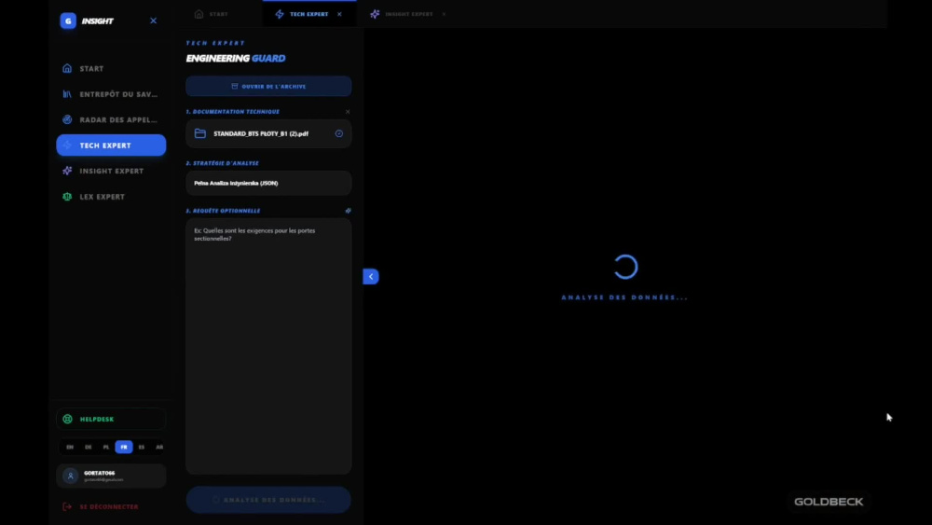Image resolution: width=932 pixels, height=525 pixels.
Task: Click the lightning icon on Tech Expert tab
Action: tap(280, 14)
